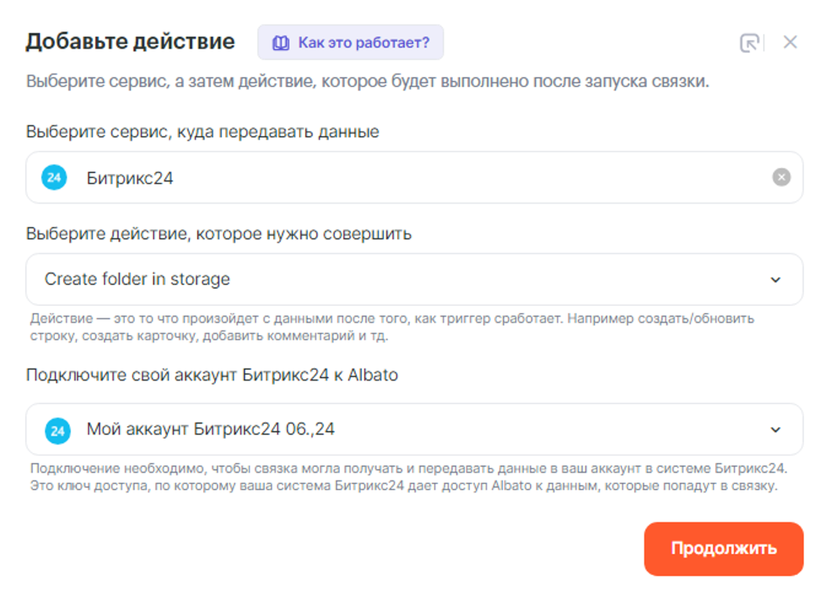
Task: Click the "Выберите сервис, куда передавать данные" label
Action: pos(203,132)
